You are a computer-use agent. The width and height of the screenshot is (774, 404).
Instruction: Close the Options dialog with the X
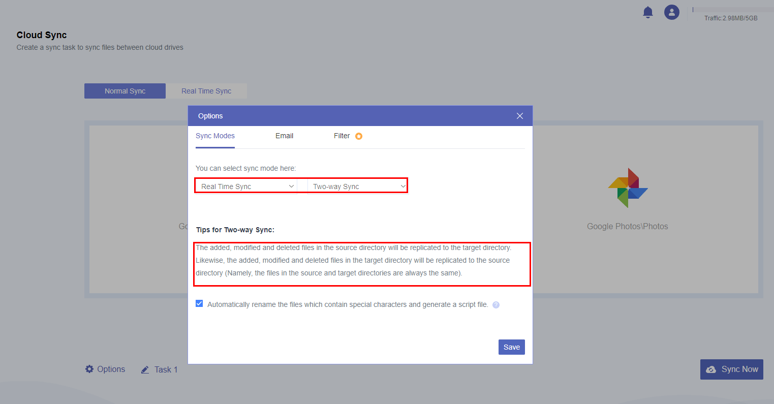520,116
